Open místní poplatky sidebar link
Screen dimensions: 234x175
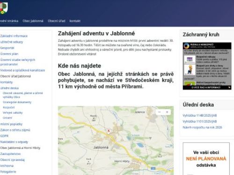(11, 124)
